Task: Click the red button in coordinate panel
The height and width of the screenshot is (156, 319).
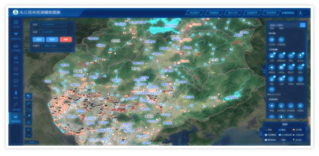Action: [66, 39]
